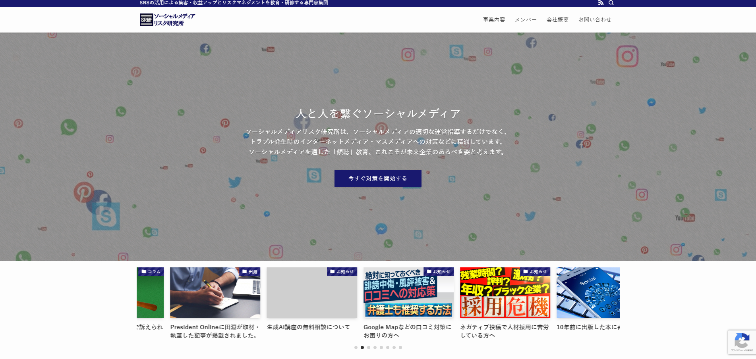Open the 10年前に出版した本 article link
Image resolution: width=756 pixels, height=359 pixels.
tap(588, 327)
